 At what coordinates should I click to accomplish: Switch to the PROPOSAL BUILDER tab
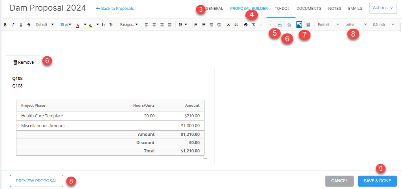coord(249,9)
